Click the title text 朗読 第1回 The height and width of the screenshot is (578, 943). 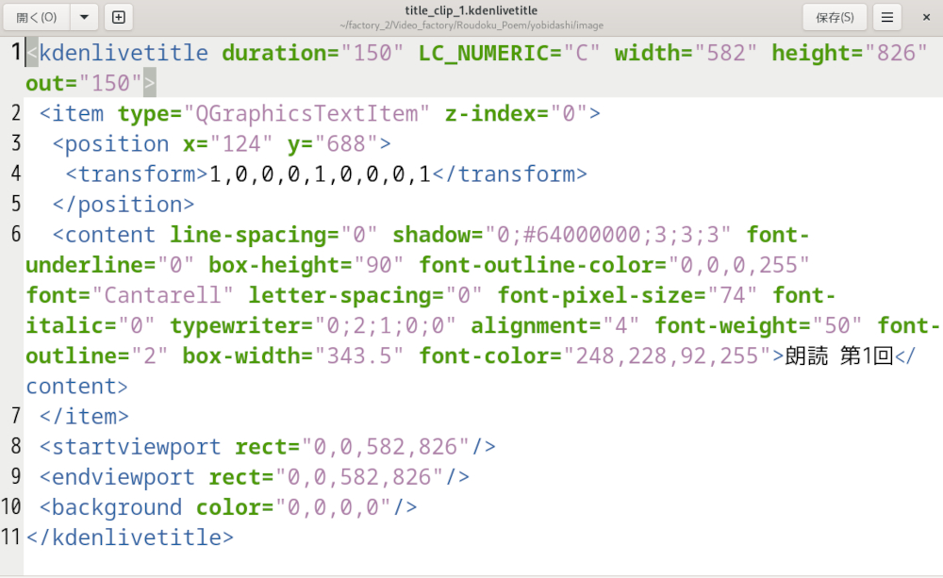tap(839, 355)
